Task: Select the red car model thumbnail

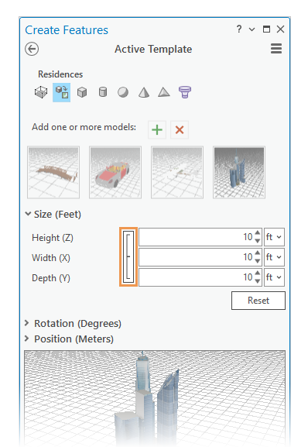Action: pos(115,173)
